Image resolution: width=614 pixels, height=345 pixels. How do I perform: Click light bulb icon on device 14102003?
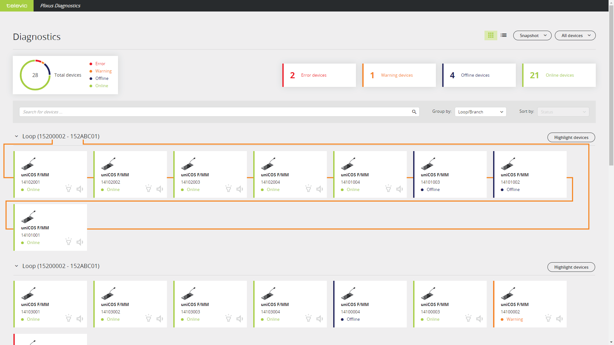pos(228,189)
